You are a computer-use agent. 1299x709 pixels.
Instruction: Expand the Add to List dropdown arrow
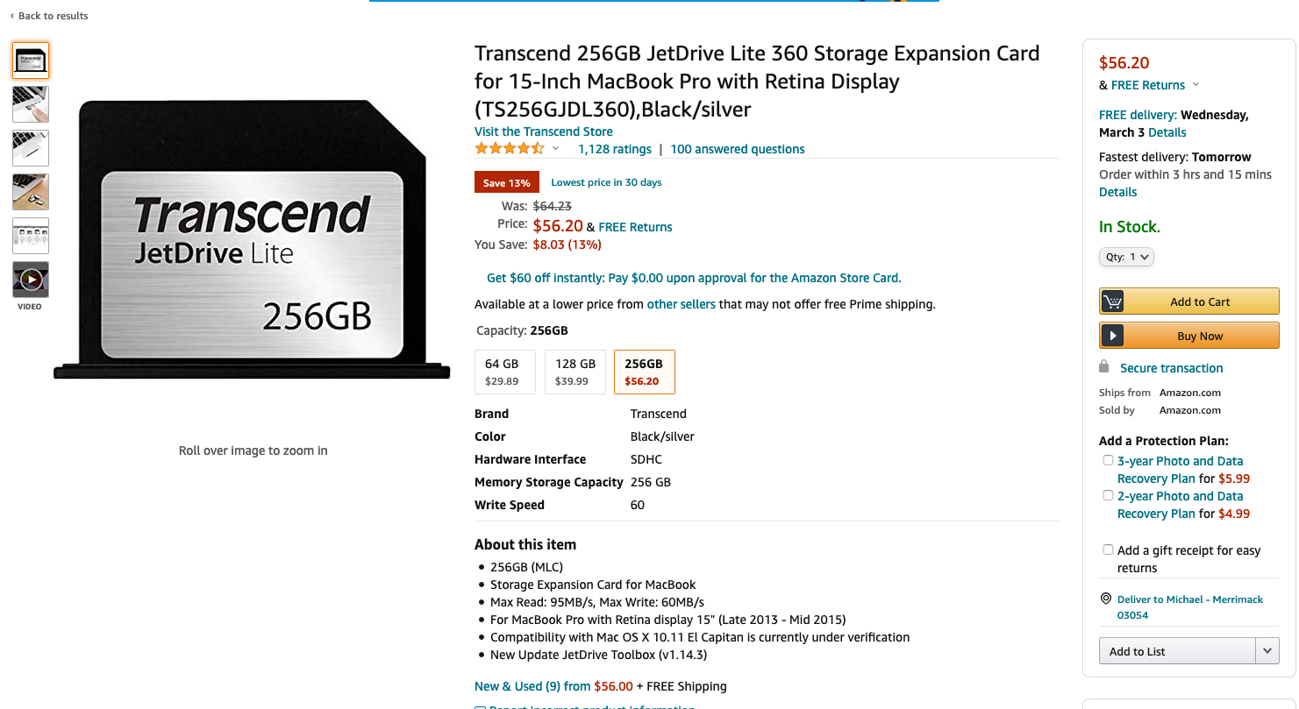[1267, 651]
